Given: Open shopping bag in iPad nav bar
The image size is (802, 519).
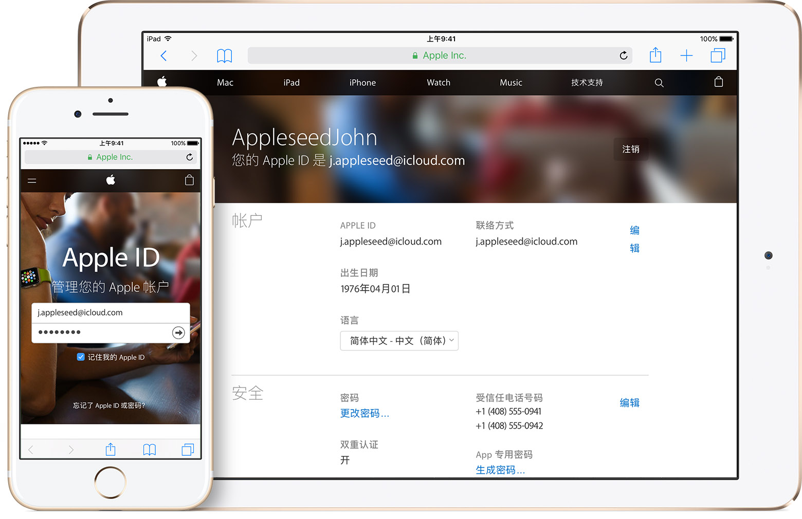Looking at the screenshot, I should [719, 82].
